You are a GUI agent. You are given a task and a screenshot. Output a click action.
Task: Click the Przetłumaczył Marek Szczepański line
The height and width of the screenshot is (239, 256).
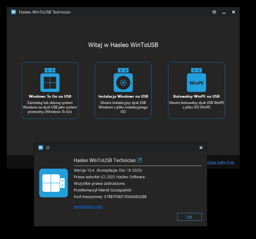pyautogui.click(x=103, y=190)
